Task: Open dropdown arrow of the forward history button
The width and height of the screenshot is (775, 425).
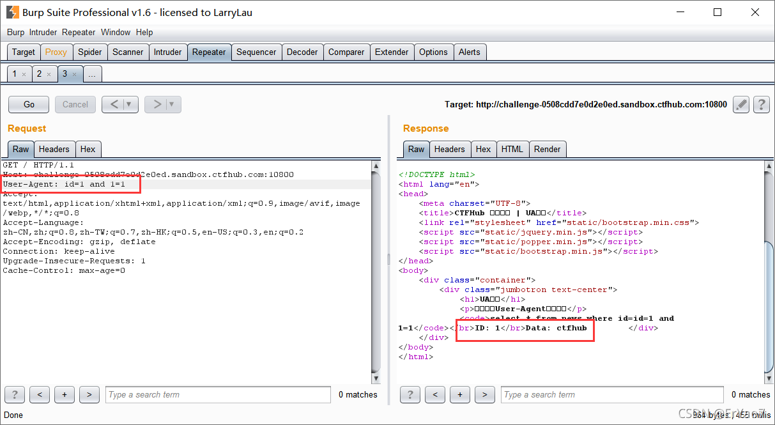Action: point(173,104)
